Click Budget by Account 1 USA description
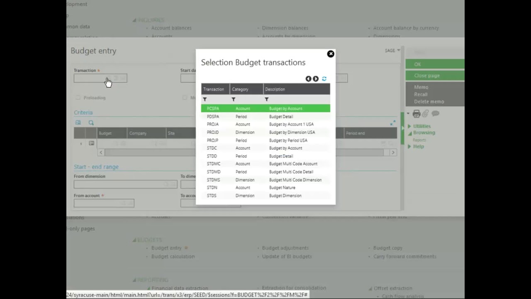Screen dimensions: 531x299 [x=291, y=124]
